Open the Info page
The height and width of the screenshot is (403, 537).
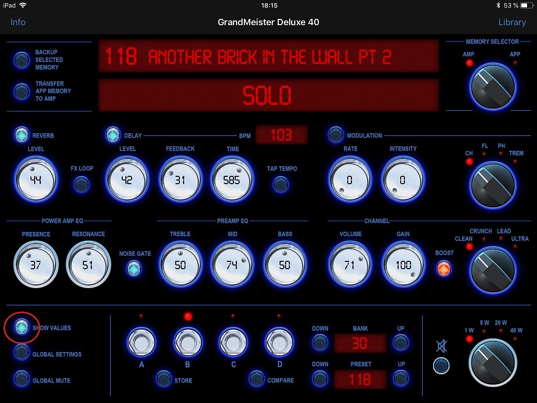tap(18, 22)
